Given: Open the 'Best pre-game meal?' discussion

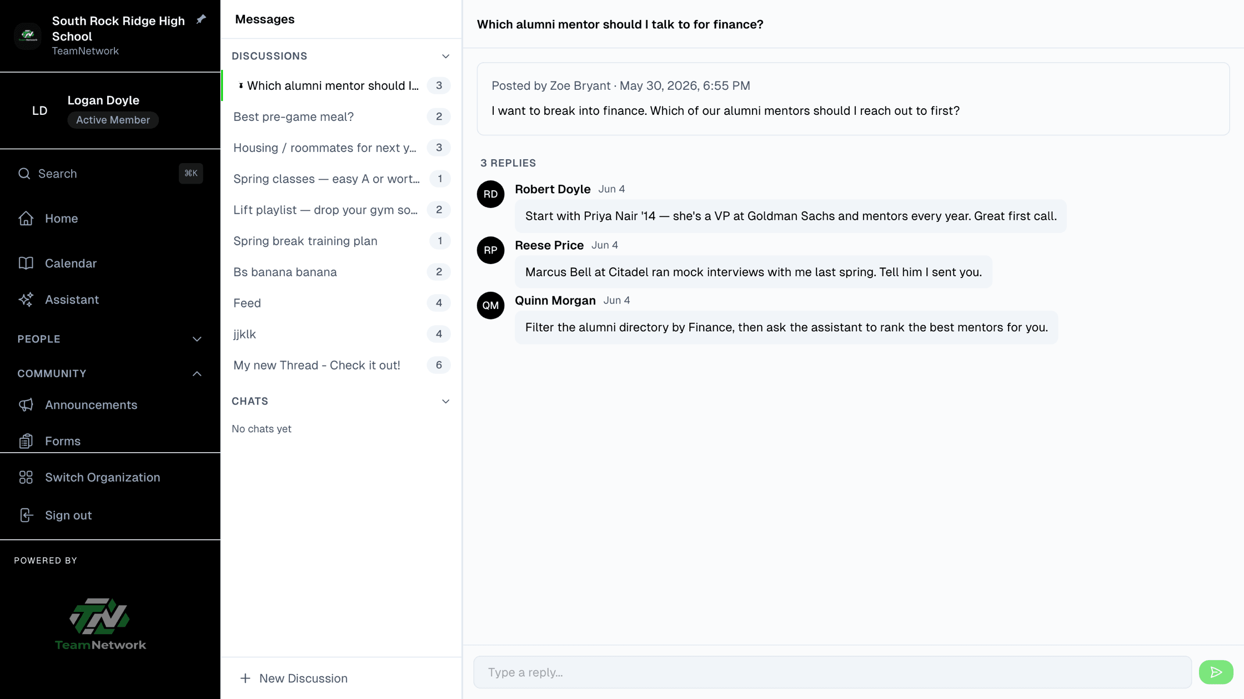Looking at the screenshot, I should pyautogui.click(x=342, y=116).
